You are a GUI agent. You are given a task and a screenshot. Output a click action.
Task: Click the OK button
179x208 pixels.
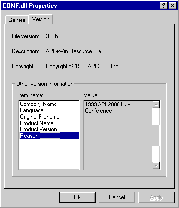(77, 197)
